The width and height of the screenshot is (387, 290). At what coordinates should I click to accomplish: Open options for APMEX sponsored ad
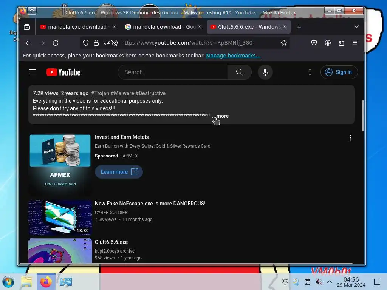click(350, 138)
